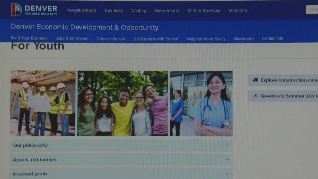Click the In-school youth label

[x=30, y=174]
